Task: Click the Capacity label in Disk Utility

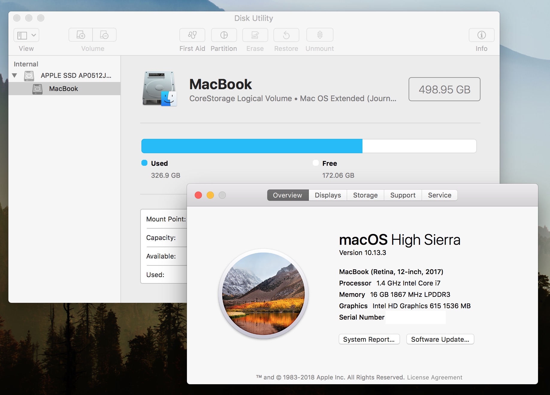Action: (x=161, y=238)
